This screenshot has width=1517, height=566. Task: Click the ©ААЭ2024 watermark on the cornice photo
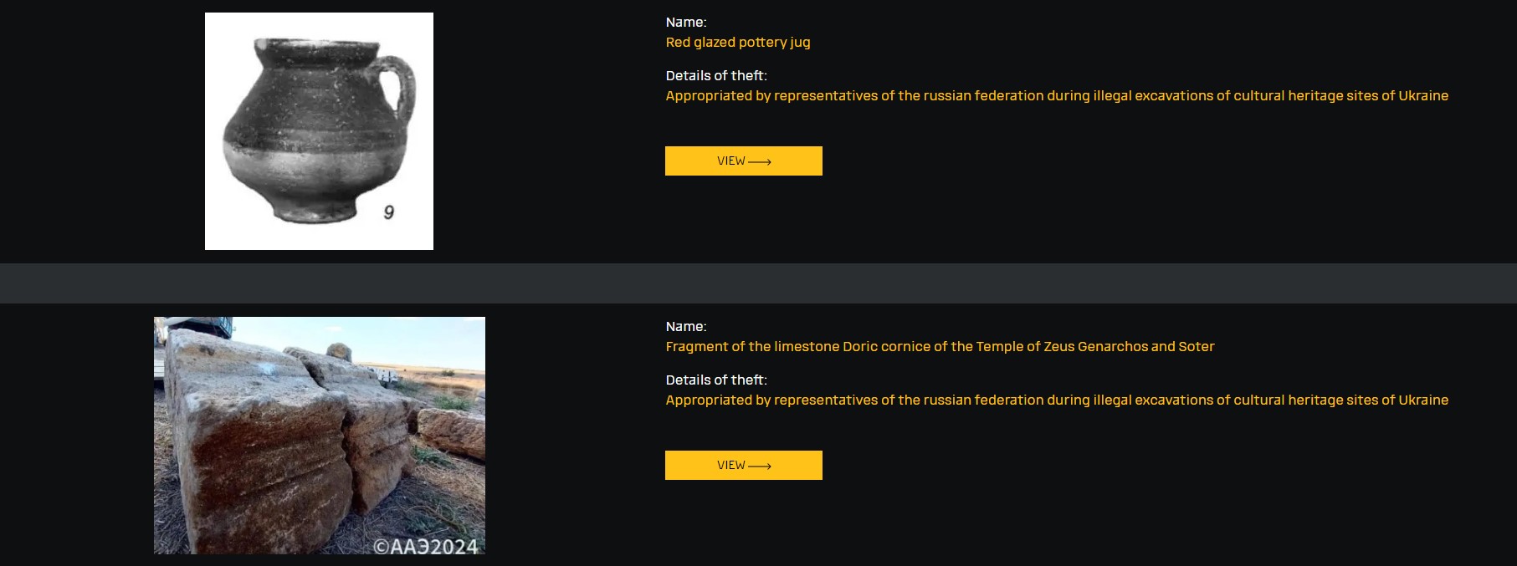tap(425, 546)
